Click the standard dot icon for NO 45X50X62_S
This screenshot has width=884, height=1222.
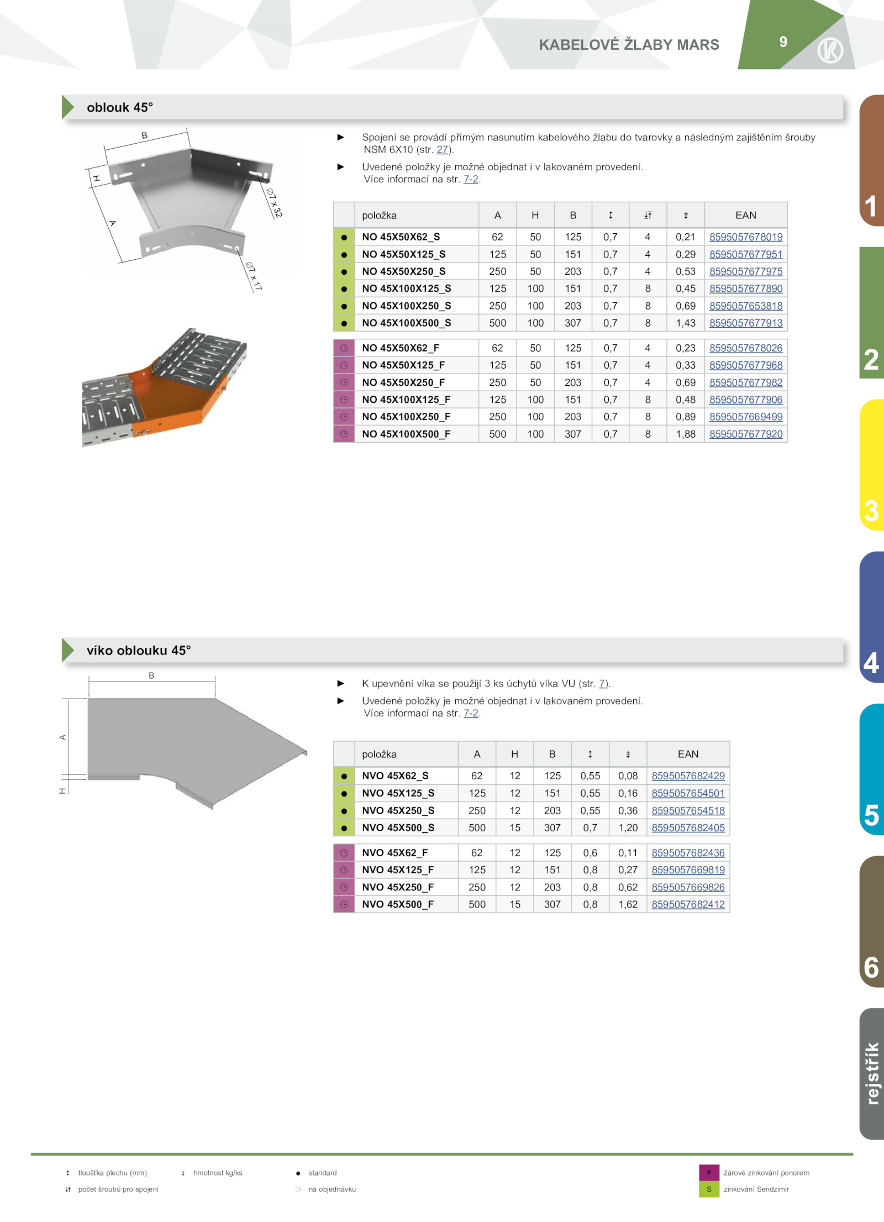point(344,238)
